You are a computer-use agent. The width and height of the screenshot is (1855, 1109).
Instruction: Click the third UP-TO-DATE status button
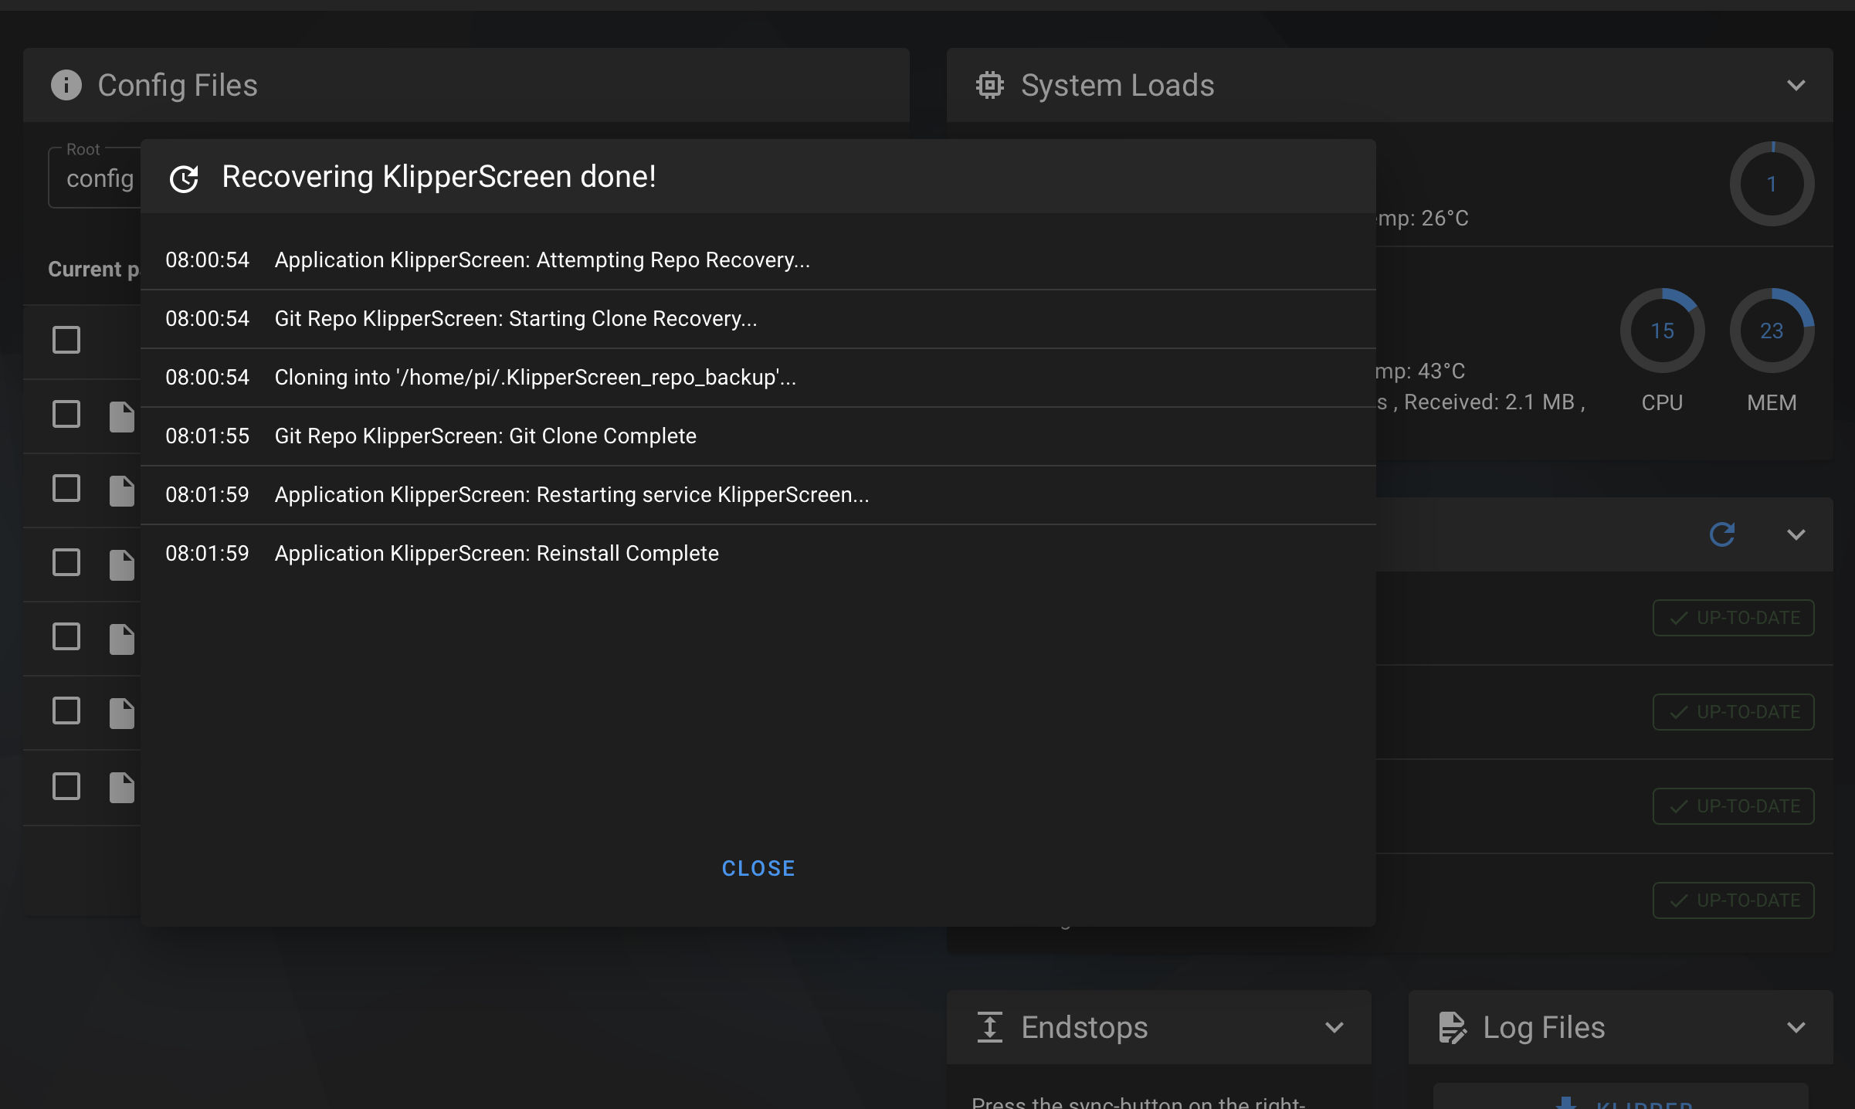pyautogui.click(x=1733, y=806)
